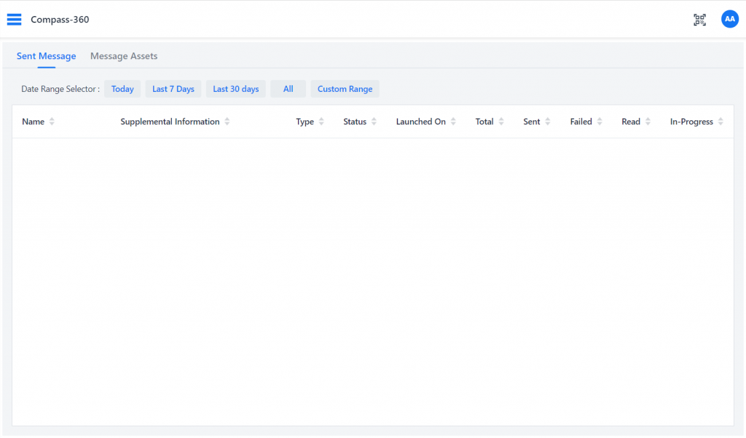The image size is (746, 438).
Task: Select the Read column header label
Action: (x=631, y=122)
